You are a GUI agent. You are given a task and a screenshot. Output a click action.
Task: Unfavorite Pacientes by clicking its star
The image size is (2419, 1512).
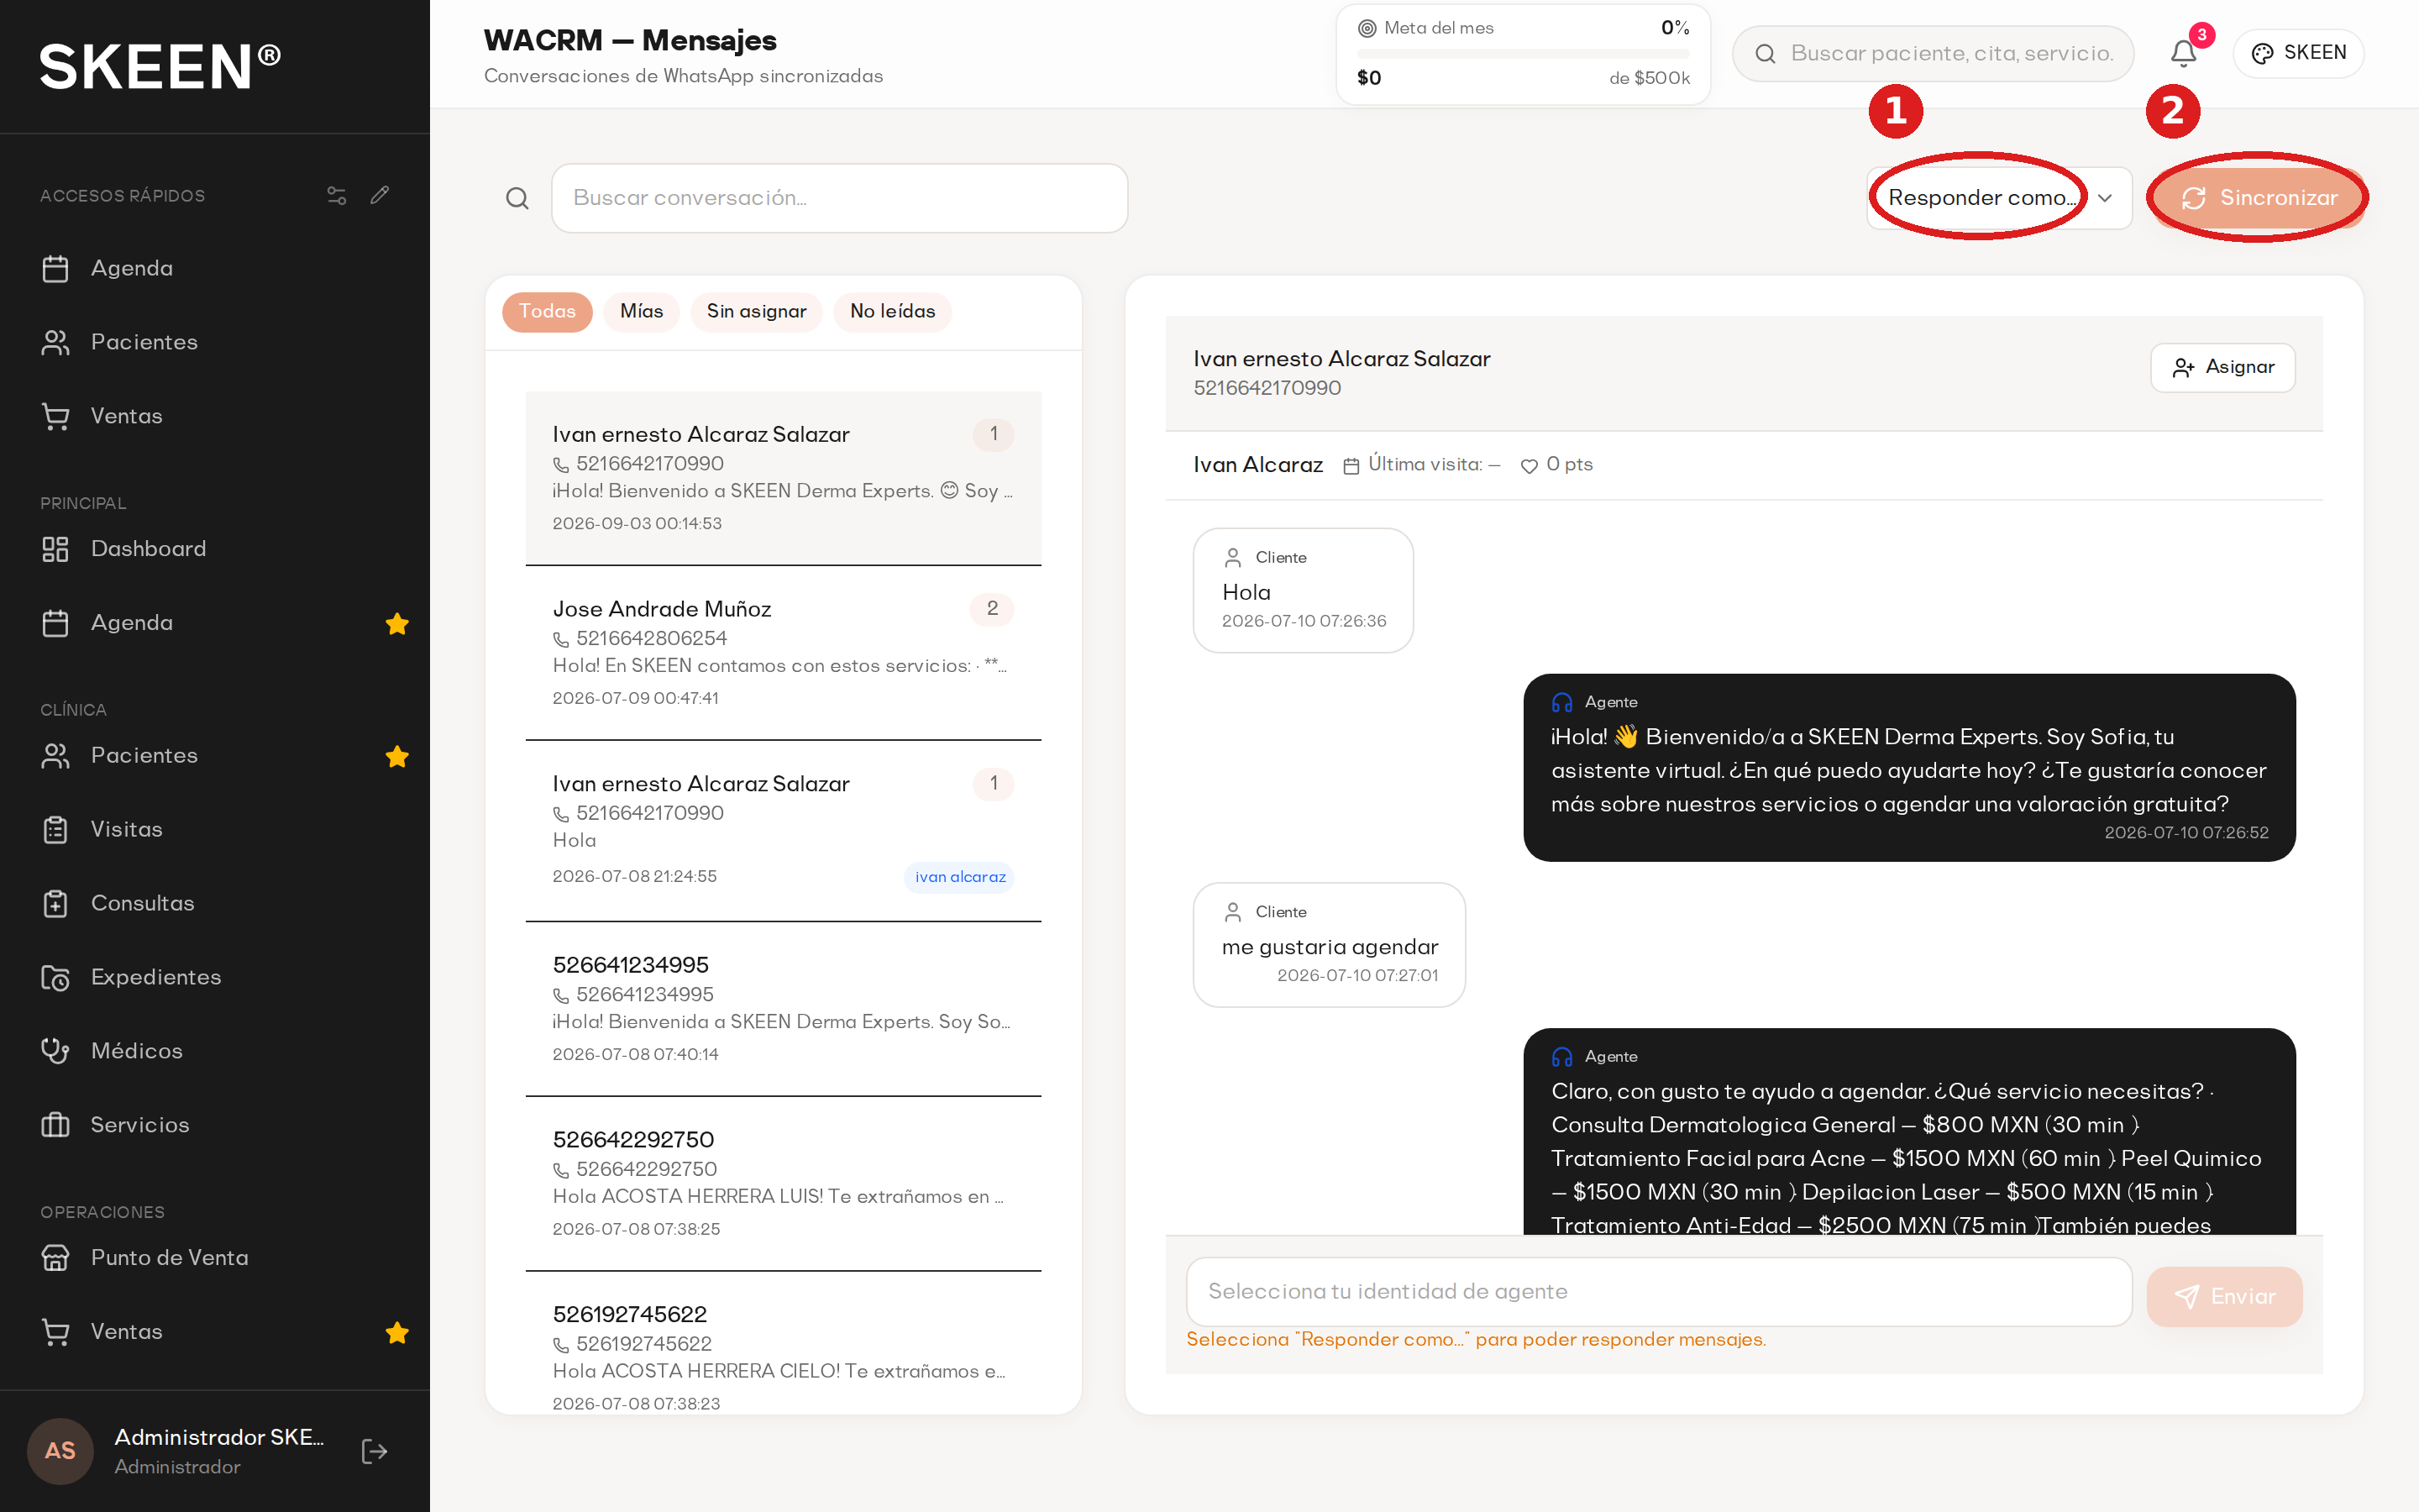[396, 756]
